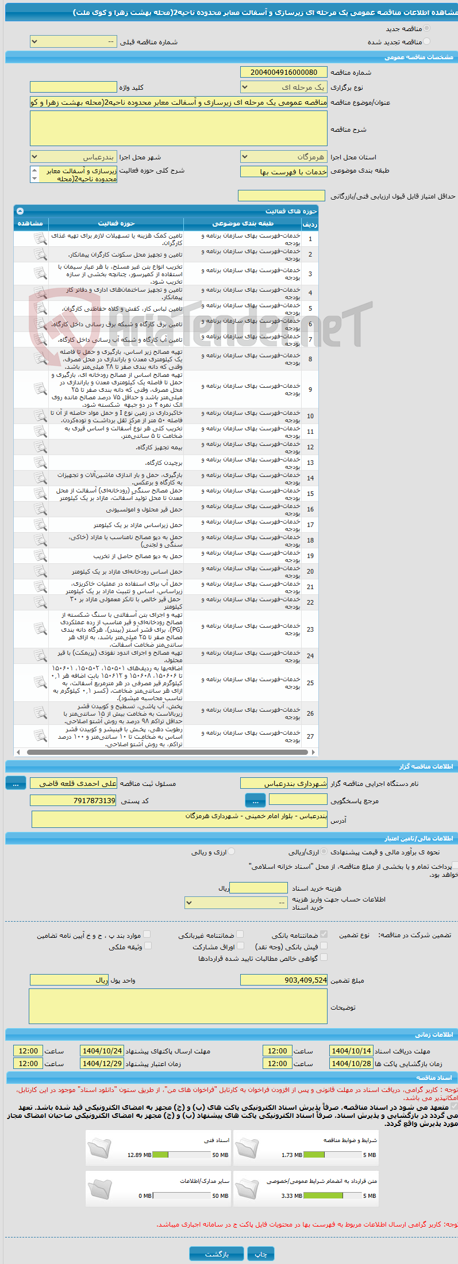Open view icon for activity row 25
The width and height of the screenshot is (458, 1264).
40,682
